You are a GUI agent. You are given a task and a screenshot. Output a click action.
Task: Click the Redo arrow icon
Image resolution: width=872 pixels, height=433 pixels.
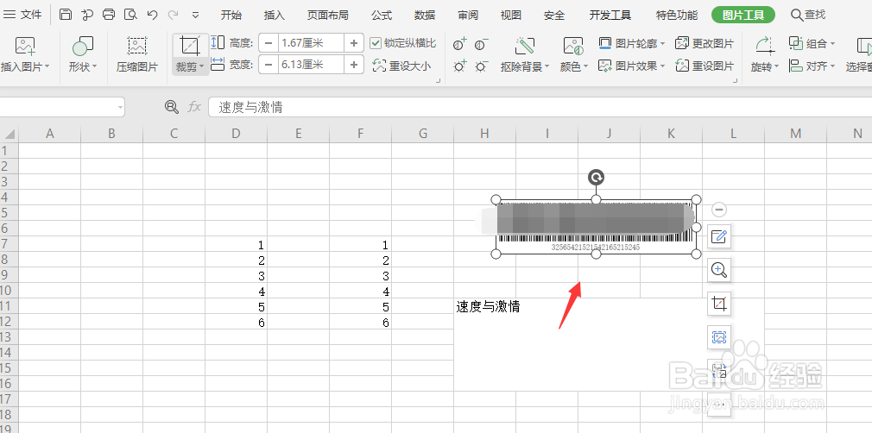173,15
